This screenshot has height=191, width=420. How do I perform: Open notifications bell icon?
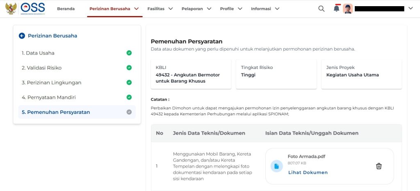(x=336, y=9)
